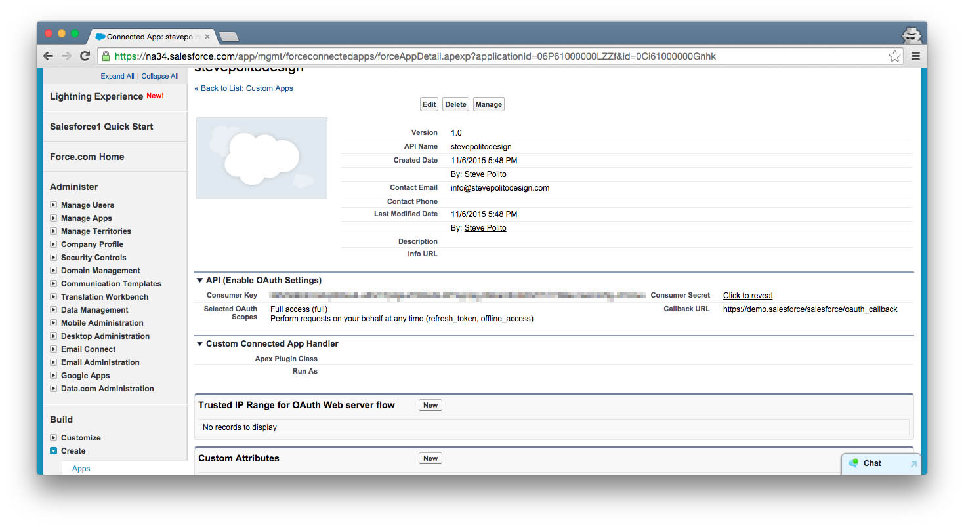Click the connected app cloud logo image
The width and height of the screenshot is (964, 527).
[262, 158]
